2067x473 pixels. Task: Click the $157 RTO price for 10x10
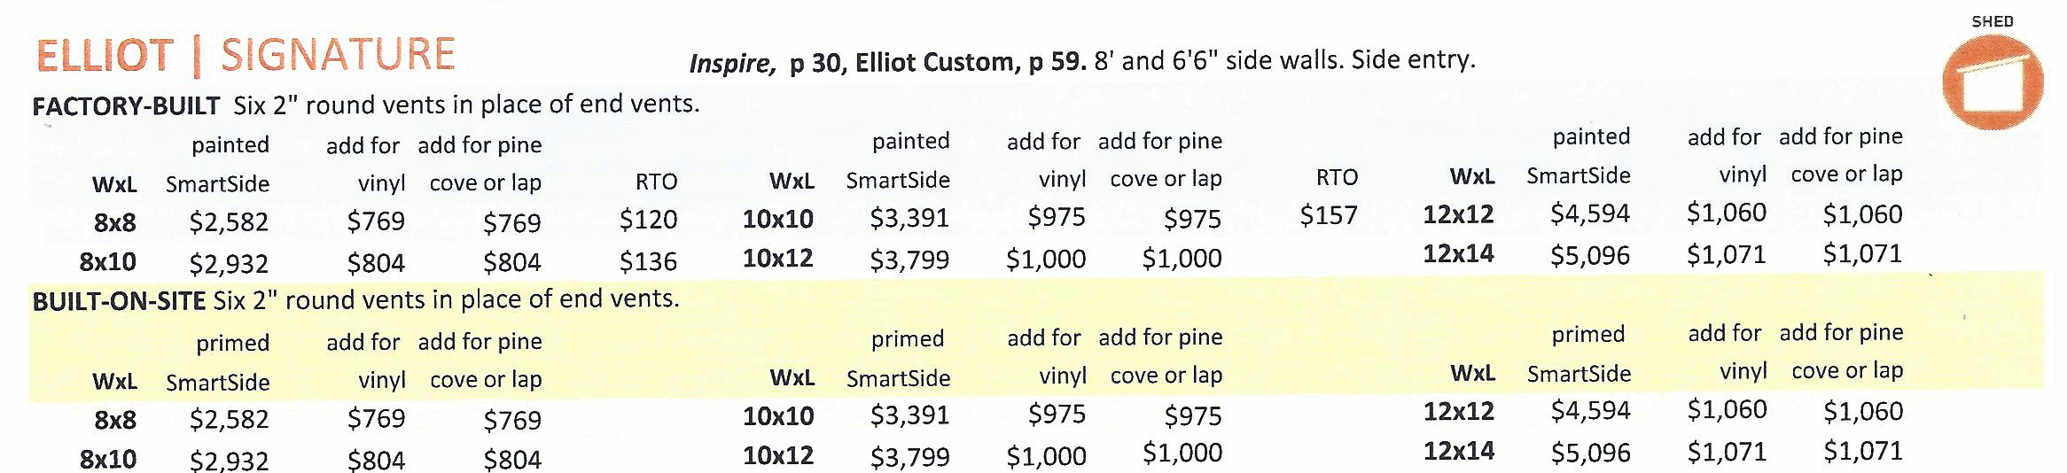click(x=1329, y=215)
